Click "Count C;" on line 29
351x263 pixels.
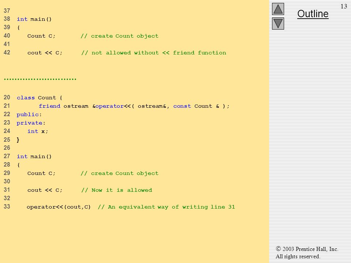click(x=41, y=173)
